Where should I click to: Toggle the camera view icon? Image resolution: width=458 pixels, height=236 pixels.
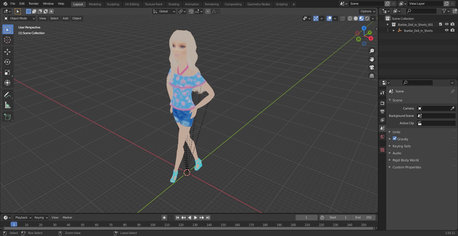click(x=371, y=68)
